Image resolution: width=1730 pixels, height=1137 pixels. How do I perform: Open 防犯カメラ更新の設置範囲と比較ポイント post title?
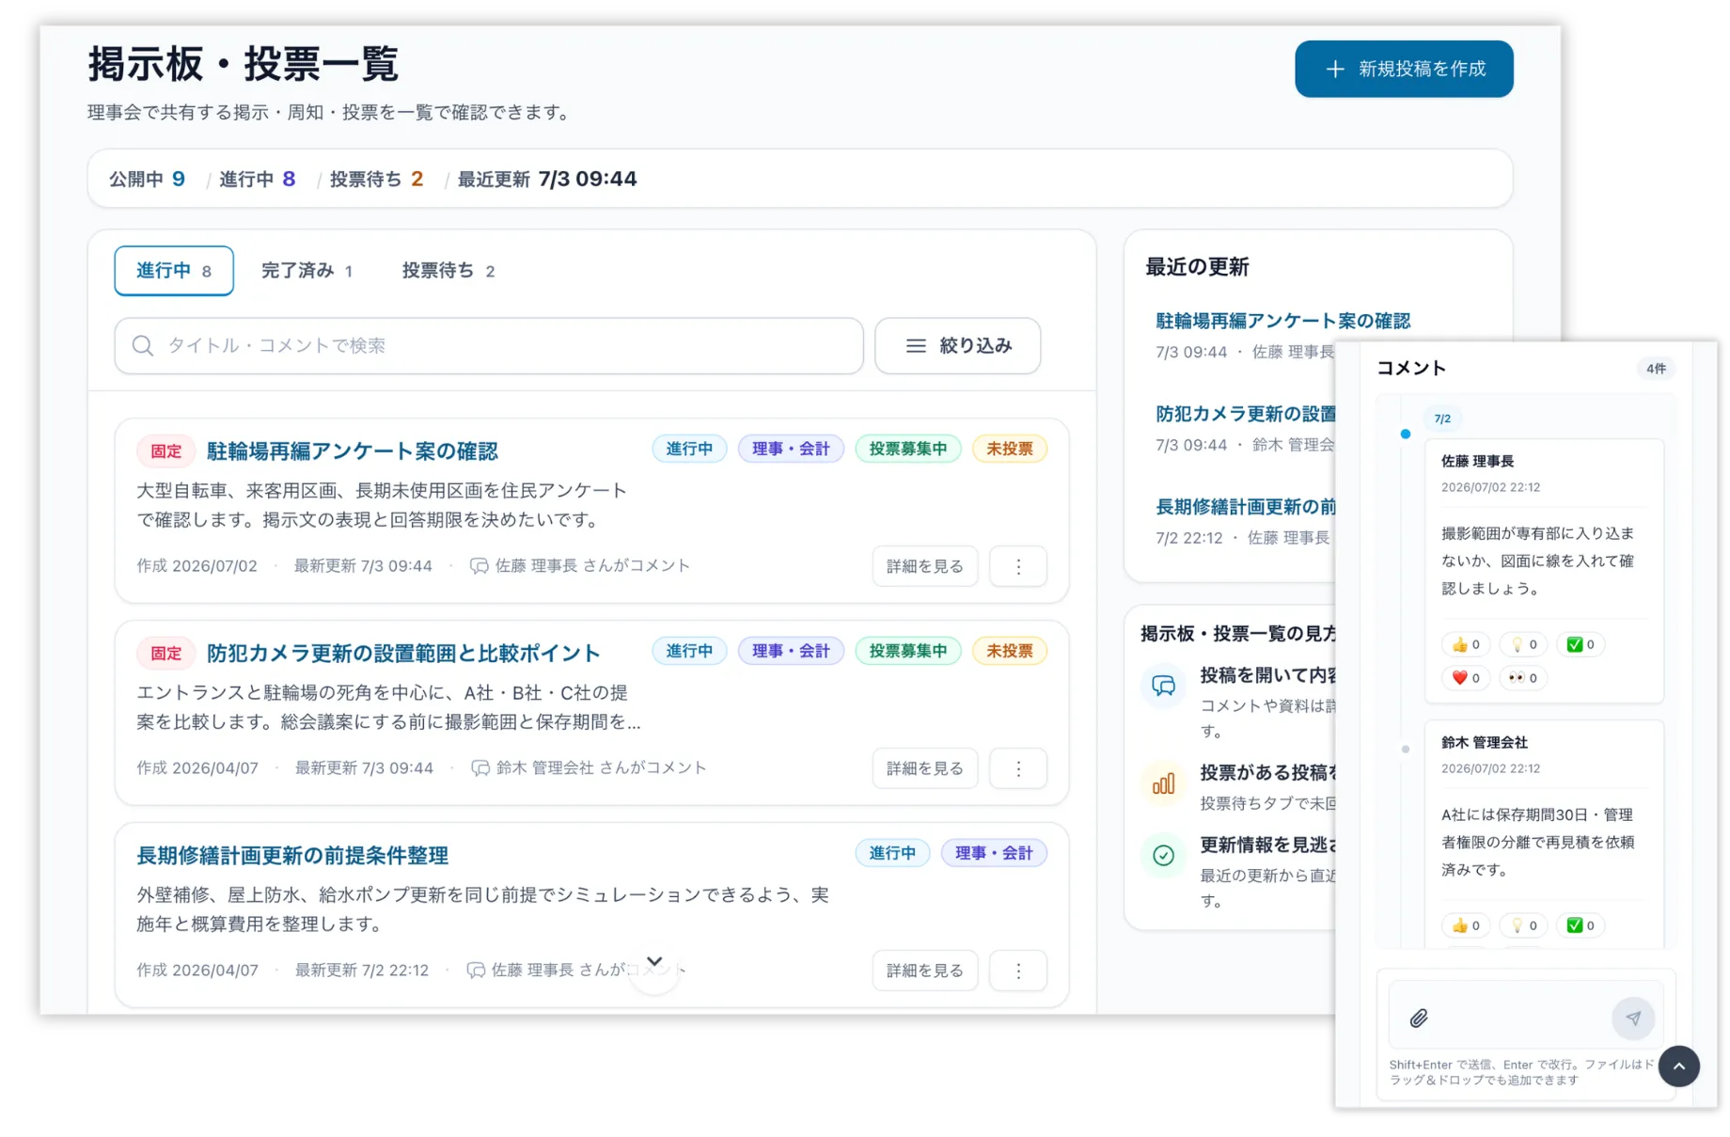(403, 654)
